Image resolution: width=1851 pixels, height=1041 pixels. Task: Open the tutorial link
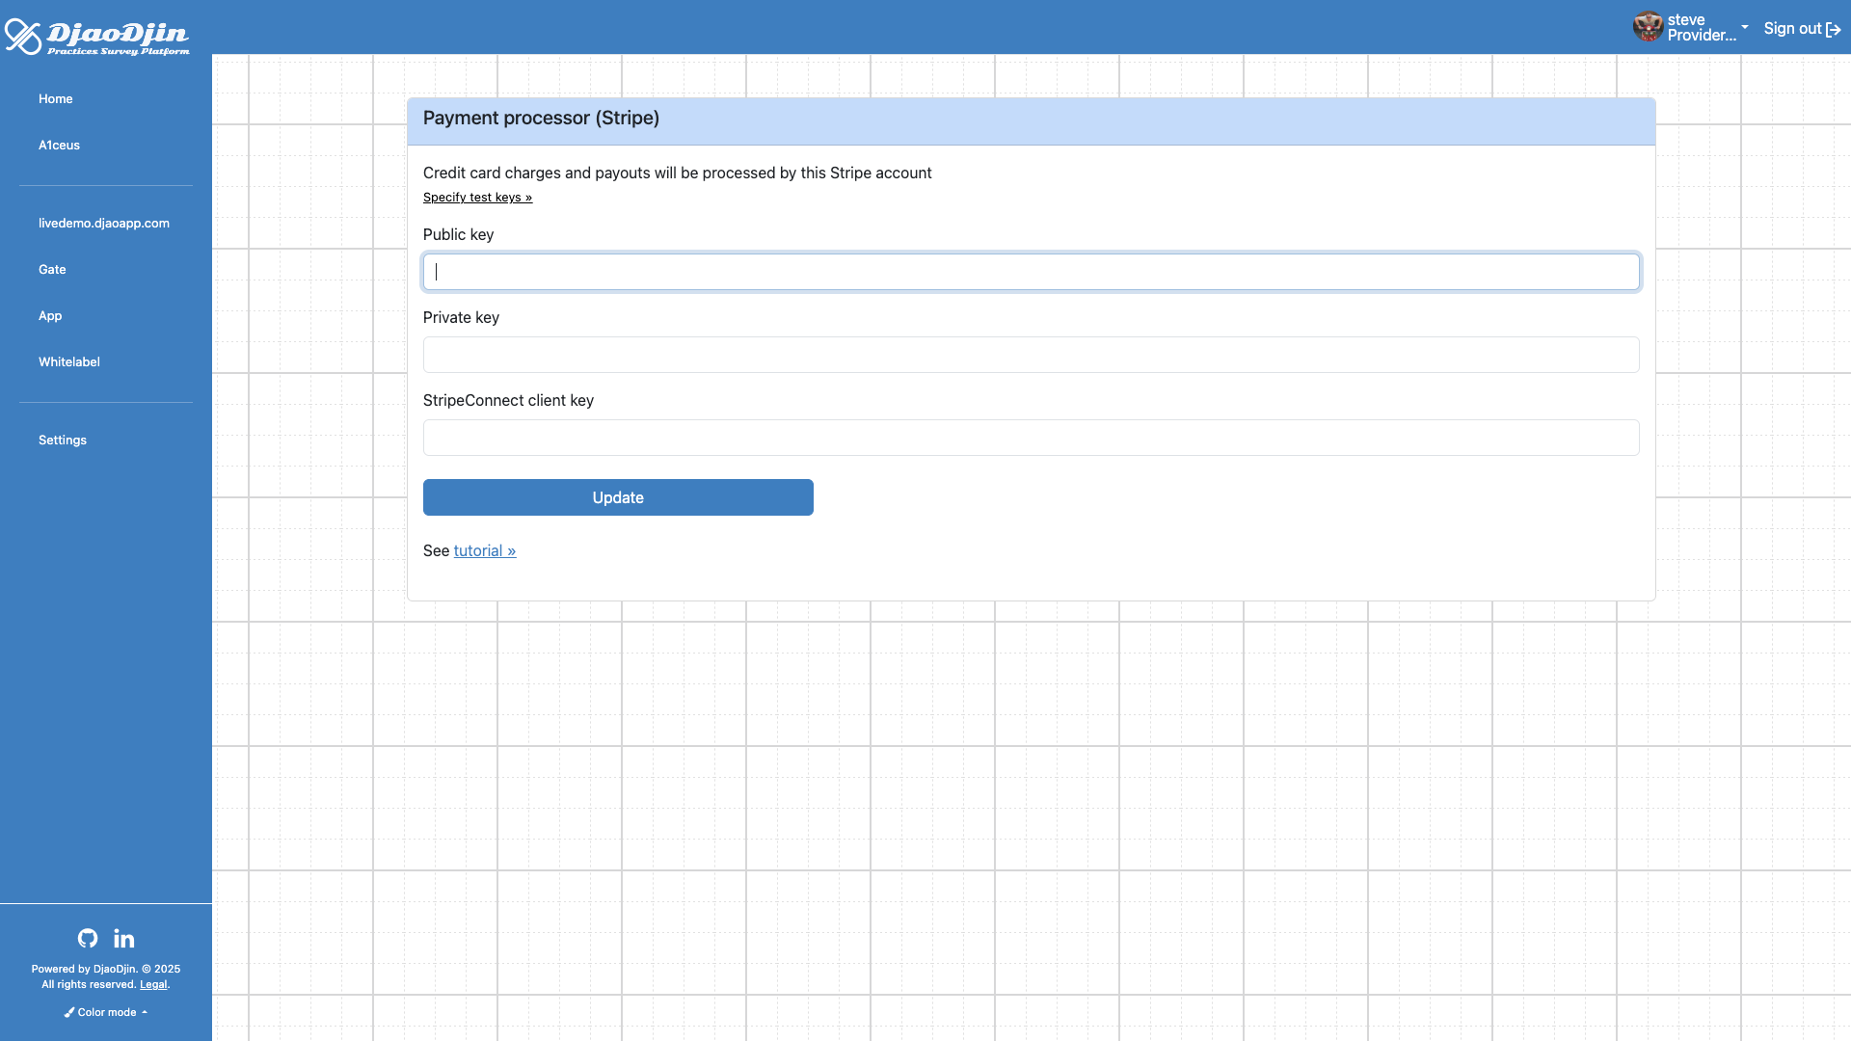coord(485,550)
